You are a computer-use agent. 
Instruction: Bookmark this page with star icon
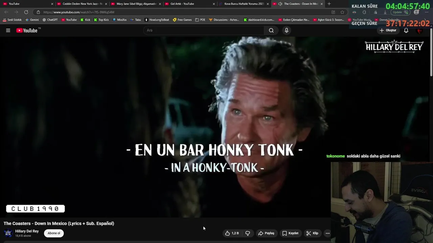(x=342, y=12)
